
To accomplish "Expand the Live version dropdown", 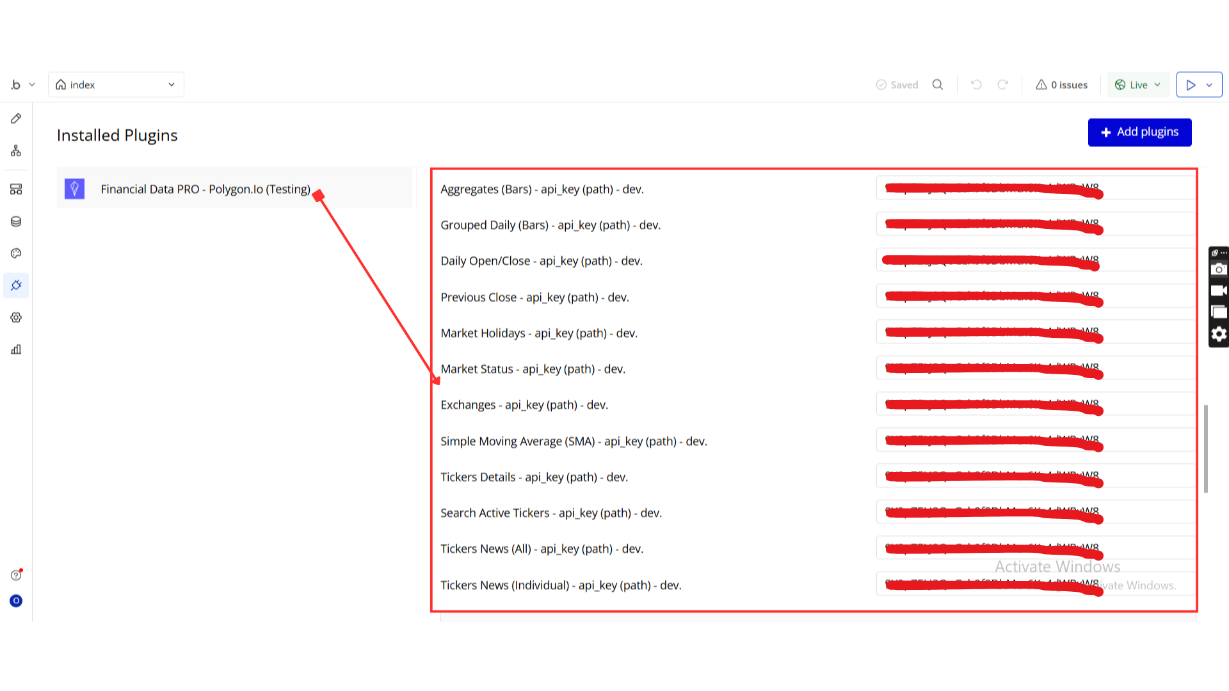I will (1138, 84).
